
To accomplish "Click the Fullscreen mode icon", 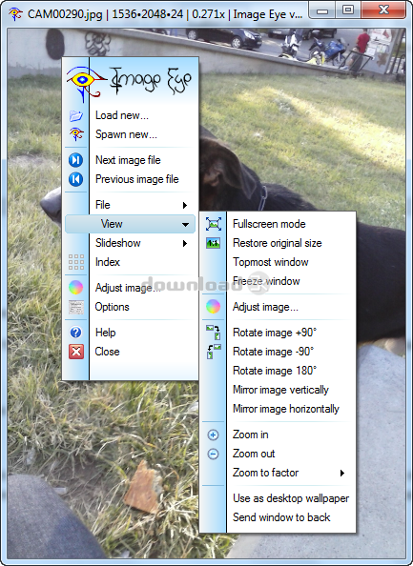I will tap(214, 224).
